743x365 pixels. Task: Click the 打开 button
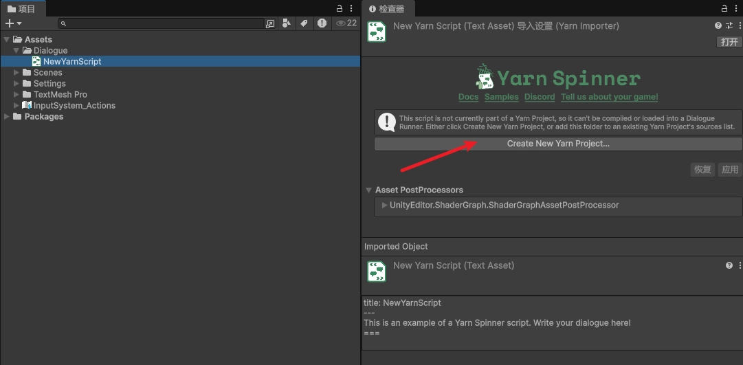coord(729,42)
